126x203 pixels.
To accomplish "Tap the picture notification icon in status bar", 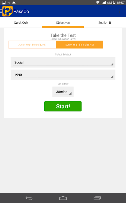I will click(x=4, y=3).
